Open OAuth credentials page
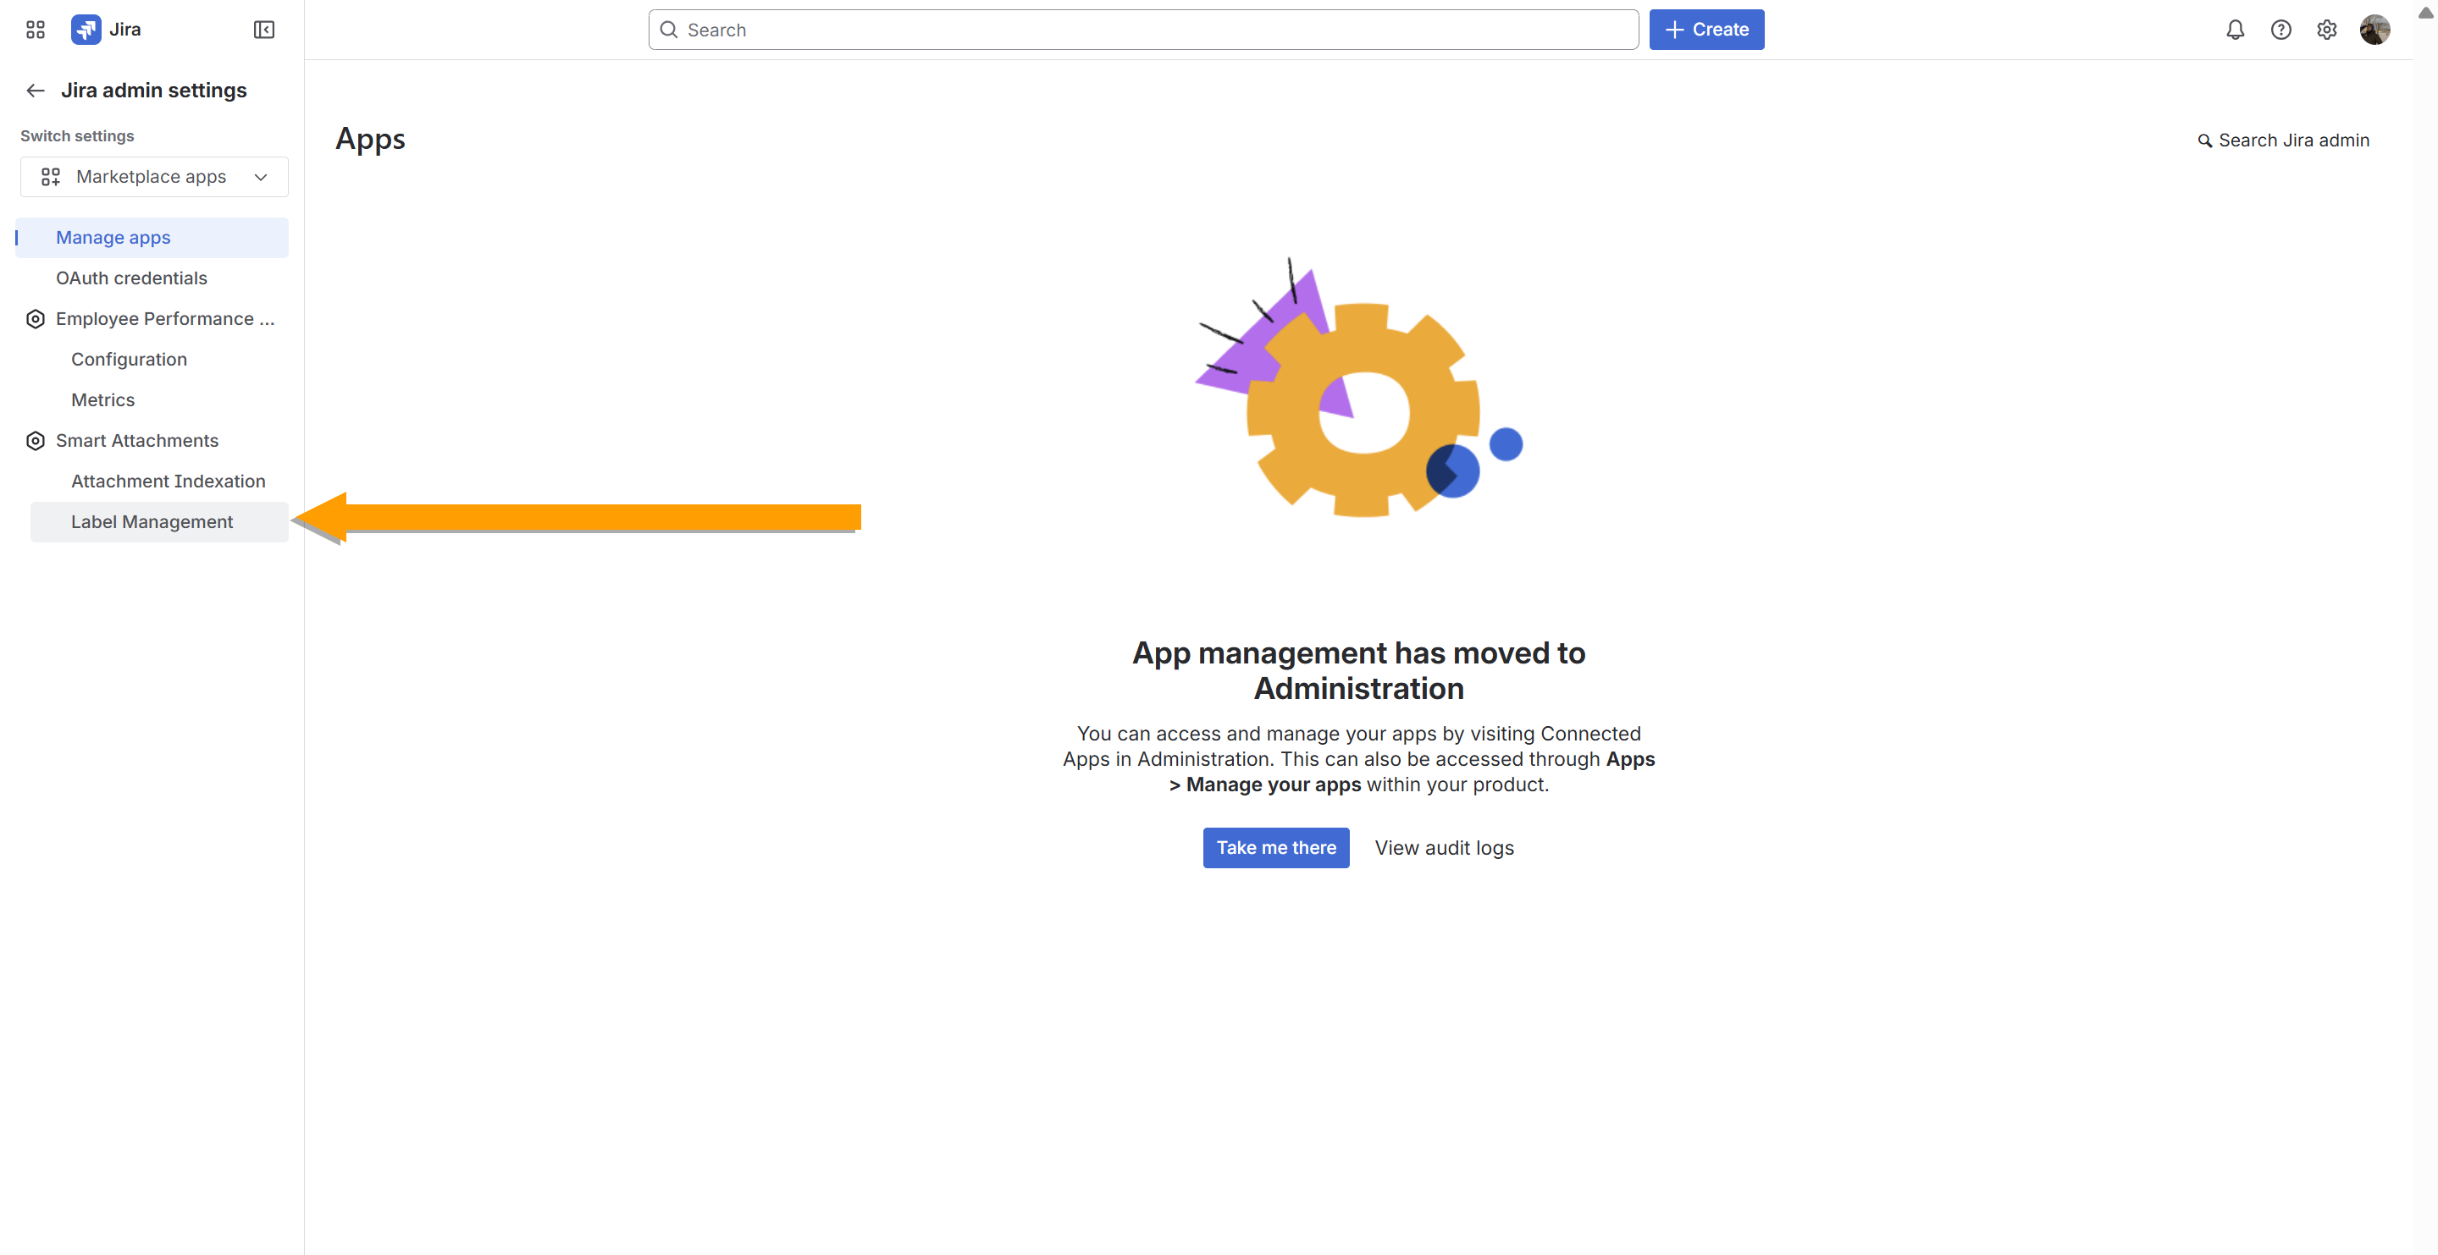This screenshot has height=1255, width=2438. (x=131, y=278)
